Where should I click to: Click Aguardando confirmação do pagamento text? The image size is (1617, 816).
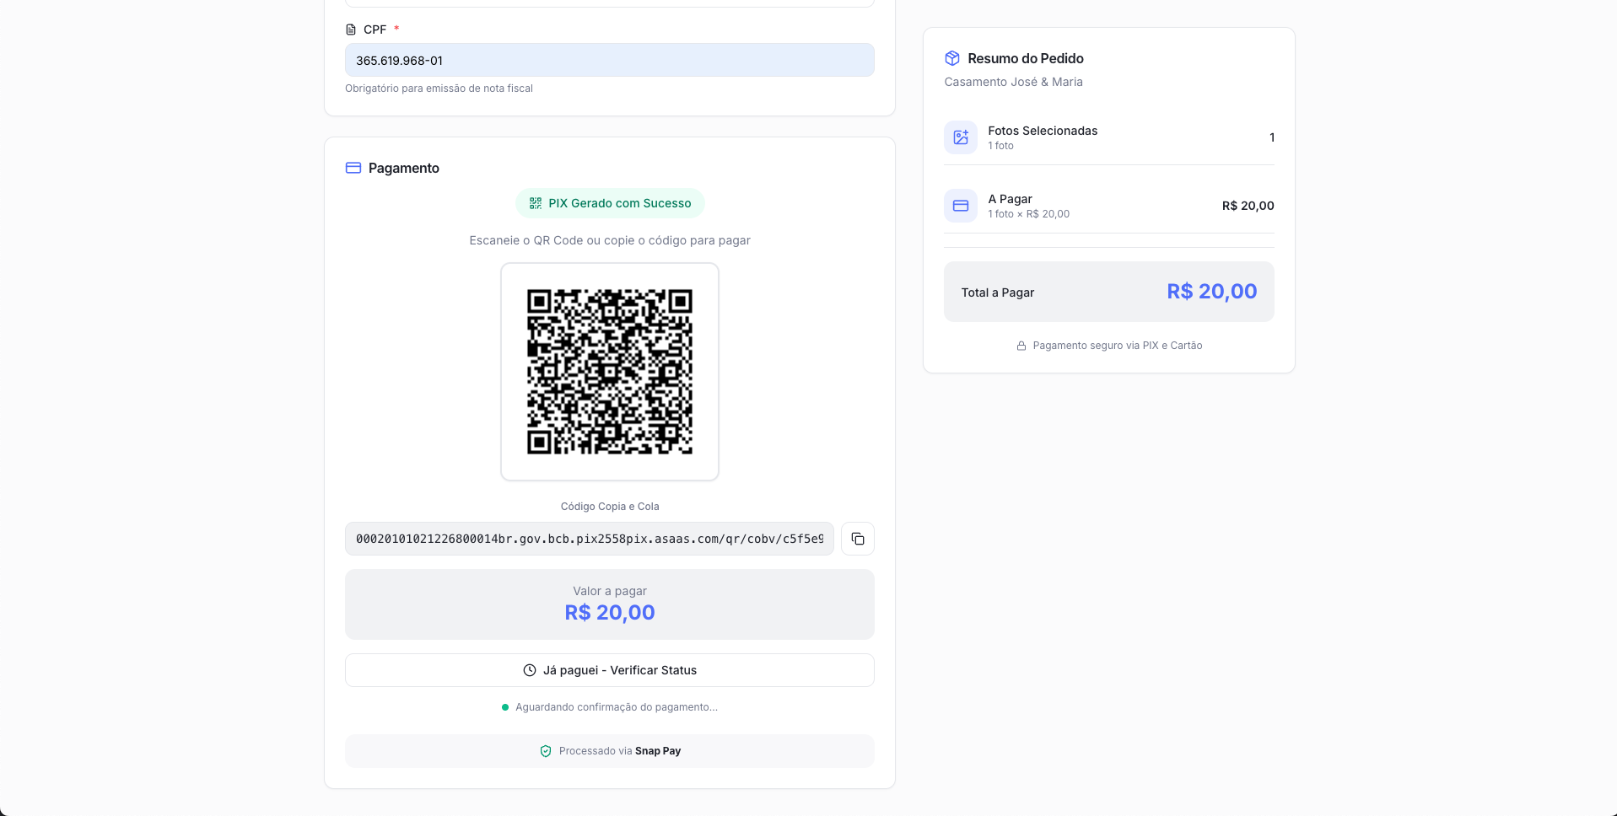[617, 707]
